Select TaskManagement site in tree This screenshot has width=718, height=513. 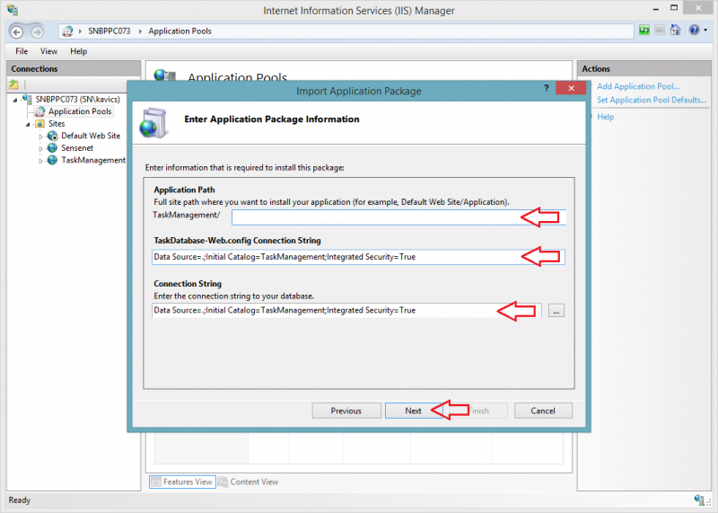[x=93, y=160]
